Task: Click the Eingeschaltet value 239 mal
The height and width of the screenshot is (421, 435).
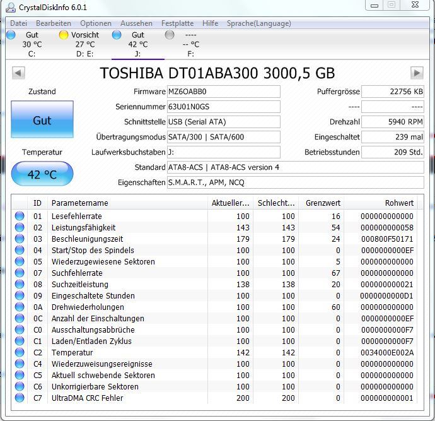Action: tap(393, 137)
